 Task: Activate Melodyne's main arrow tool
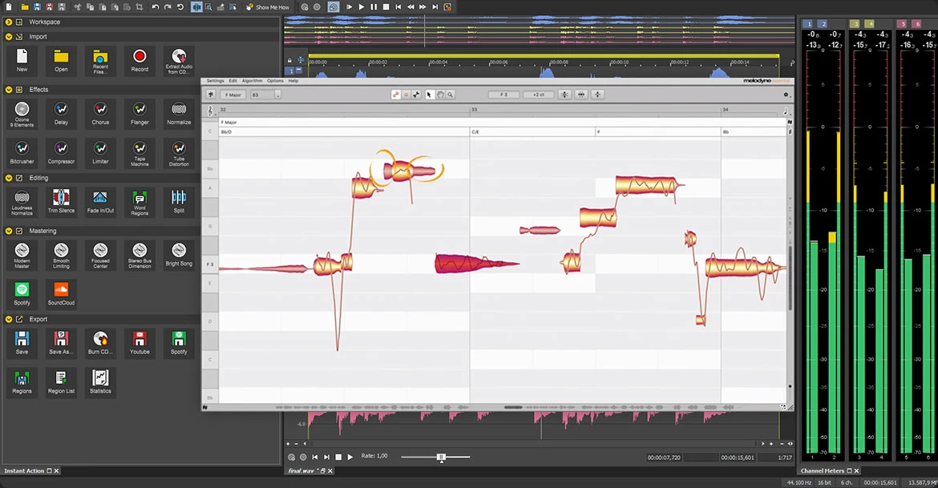click(428, 95)
